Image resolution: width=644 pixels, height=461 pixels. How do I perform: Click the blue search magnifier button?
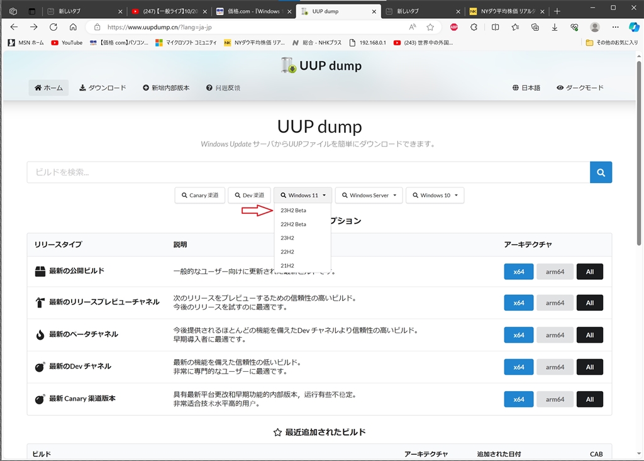point(601,172)
